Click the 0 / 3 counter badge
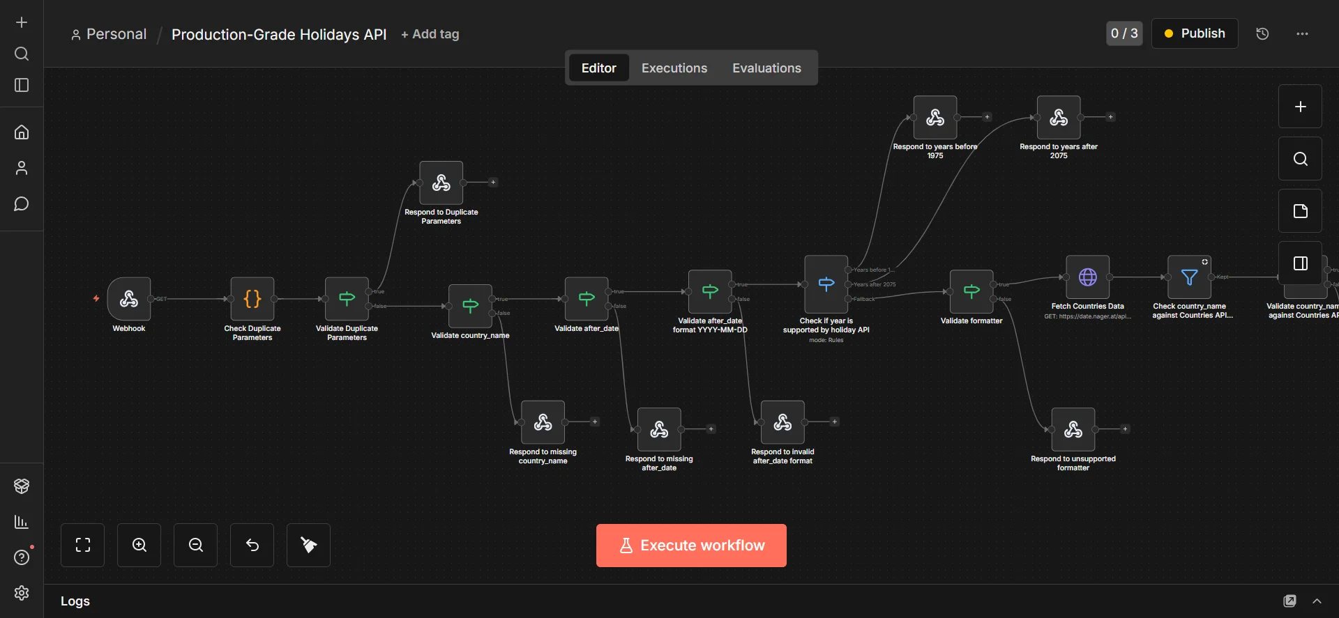The image size is (1339, 618). (1124, 33)
